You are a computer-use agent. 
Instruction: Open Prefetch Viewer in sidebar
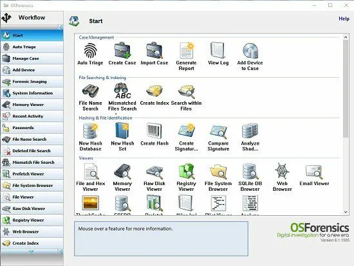click(x=32, y=174)
